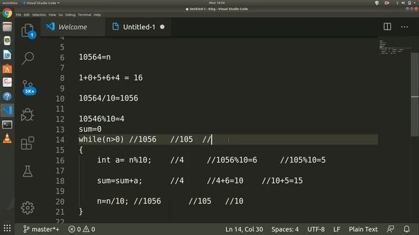Click on n=n/10; statement

click(x=113, y=201)
